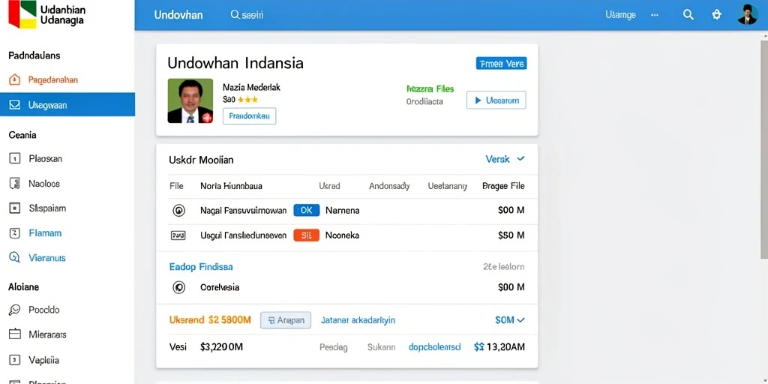Click the blue OK status badge
Viewport: 768px width, 384px height.
pos(306,210)
